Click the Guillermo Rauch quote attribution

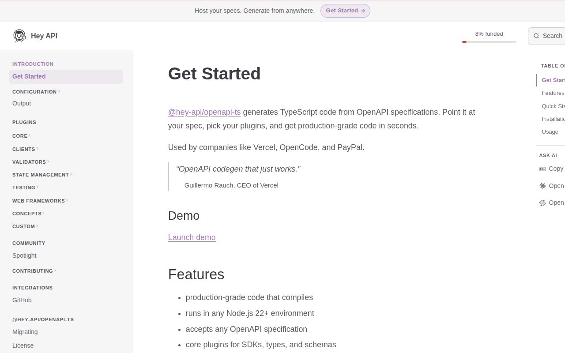[227, 185]
